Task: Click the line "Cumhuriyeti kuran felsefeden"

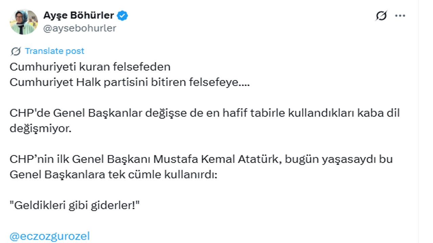Action: (x=90, y=67)
